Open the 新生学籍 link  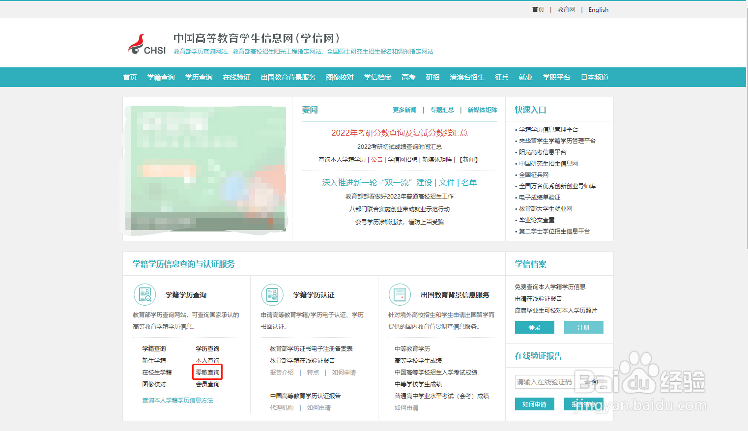click(x=154, y=361)
